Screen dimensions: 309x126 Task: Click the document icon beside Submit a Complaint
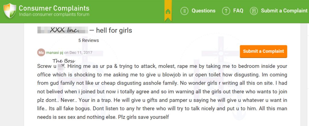click(x=254, y=11)
